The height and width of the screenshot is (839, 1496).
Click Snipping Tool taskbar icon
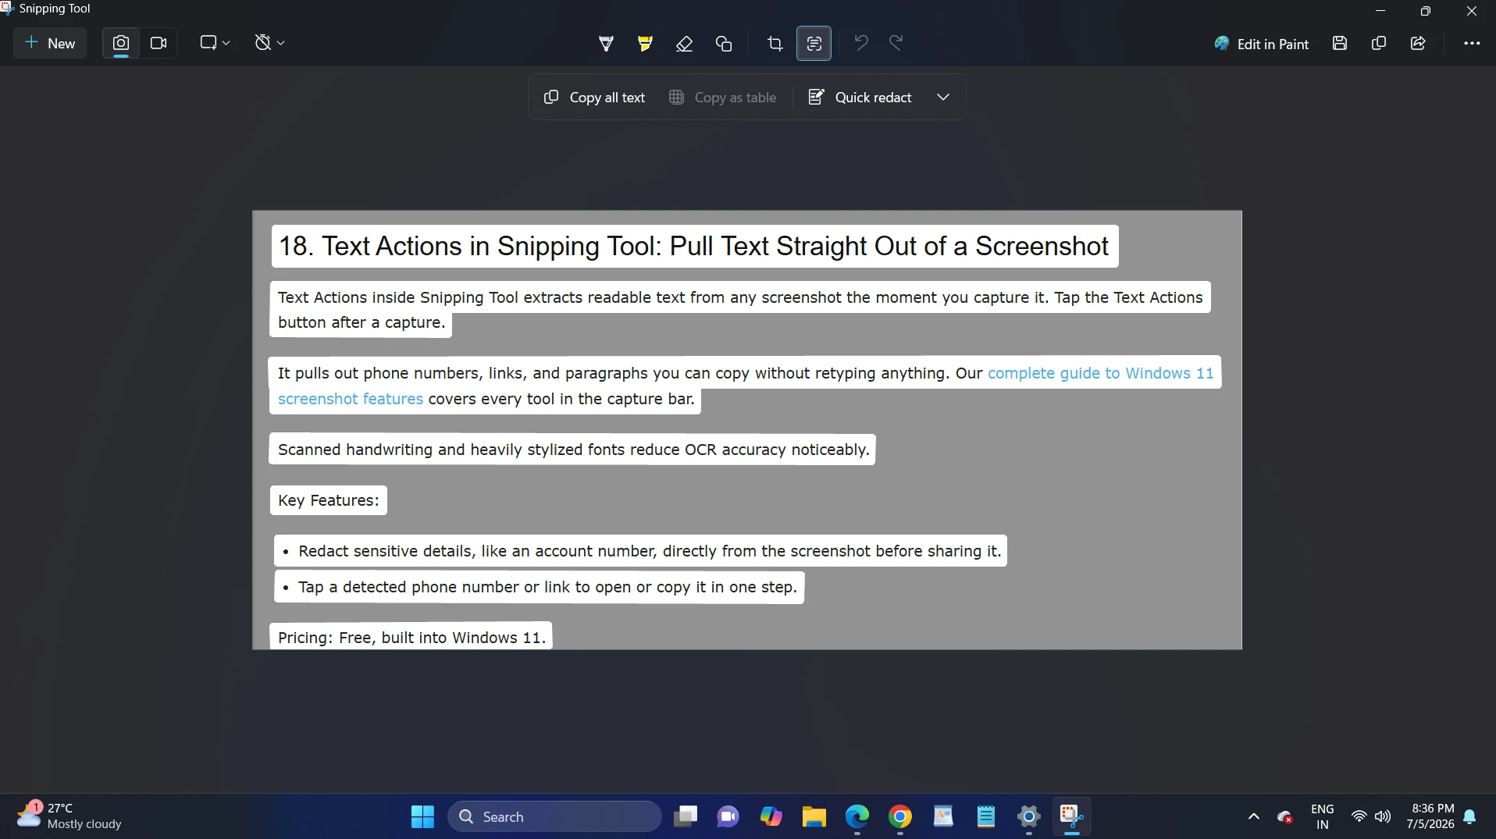pyautogui.click(x=1071, y=816)
